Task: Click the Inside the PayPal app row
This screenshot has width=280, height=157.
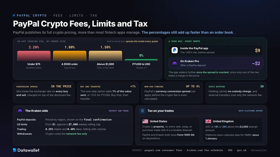Action: tap(216, 50)
